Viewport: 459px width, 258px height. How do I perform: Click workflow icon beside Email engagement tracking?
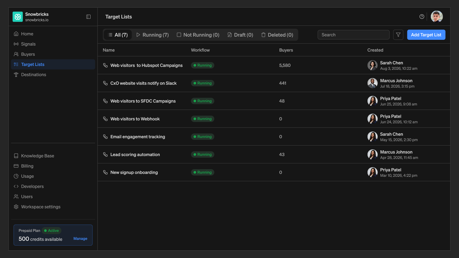pyautogui.click(x=105, y=137)
